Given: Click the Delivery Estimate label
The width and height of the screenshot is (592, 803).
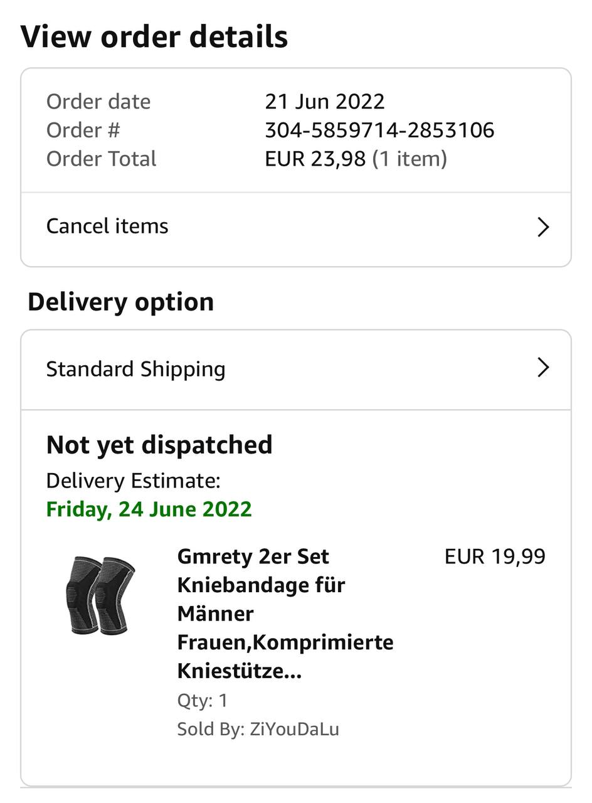Looking at the screenshot, I should (133, 481).
